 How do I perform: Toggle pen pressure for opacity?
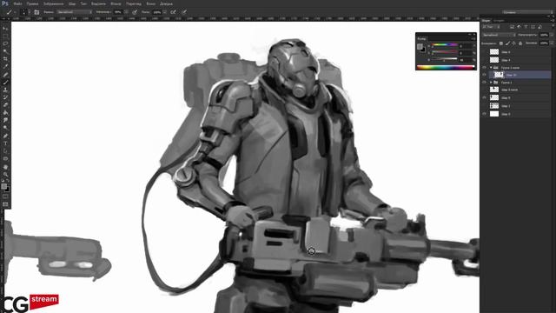(135, 12)
